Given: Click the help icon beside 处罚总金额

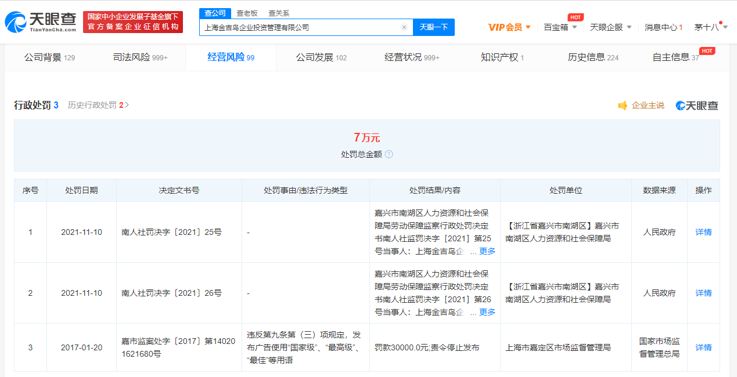Looking at the screenshot, I should coord(389,154).
